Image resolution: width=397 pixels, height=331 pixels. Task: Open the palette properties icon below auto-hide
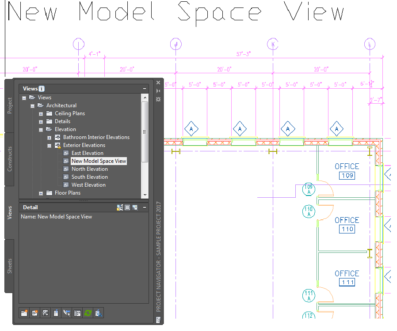[158, 99]
